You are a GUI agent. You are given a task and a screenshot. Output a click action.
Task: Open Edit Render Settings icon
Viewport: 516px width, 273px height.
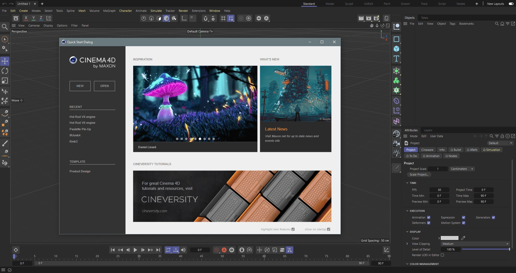(376, 18)
